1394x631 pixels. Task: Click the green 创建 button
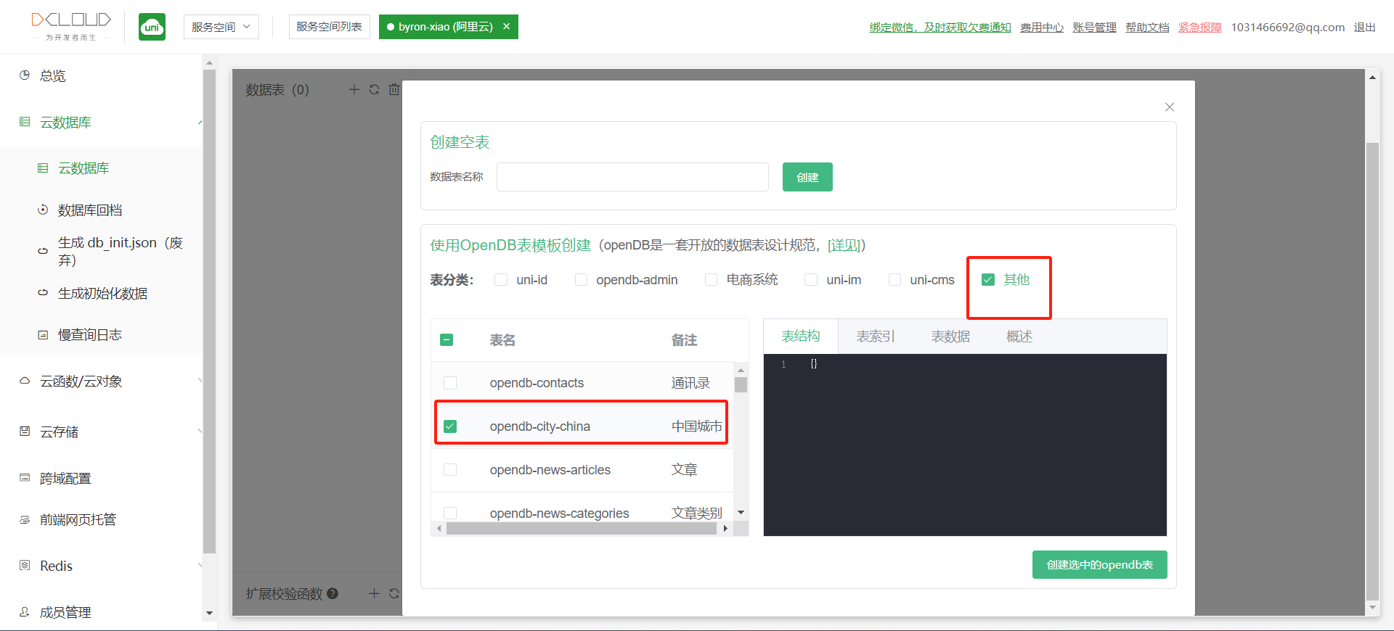[x=807, y=177]
